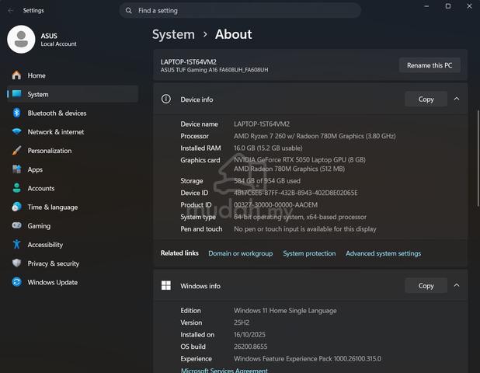The image size is (480, 373).
Task: Click the Home icon in the sidebar
Action: [x=16, y=75]
